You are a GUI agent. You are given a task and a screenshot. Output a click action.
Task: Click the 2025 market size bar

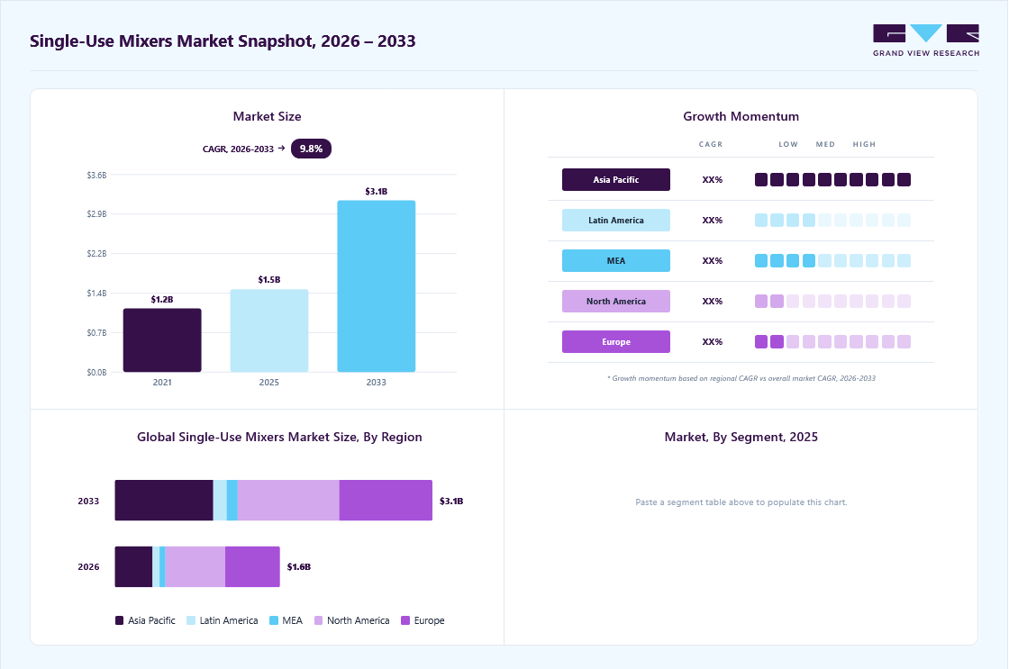pos(269,330)
